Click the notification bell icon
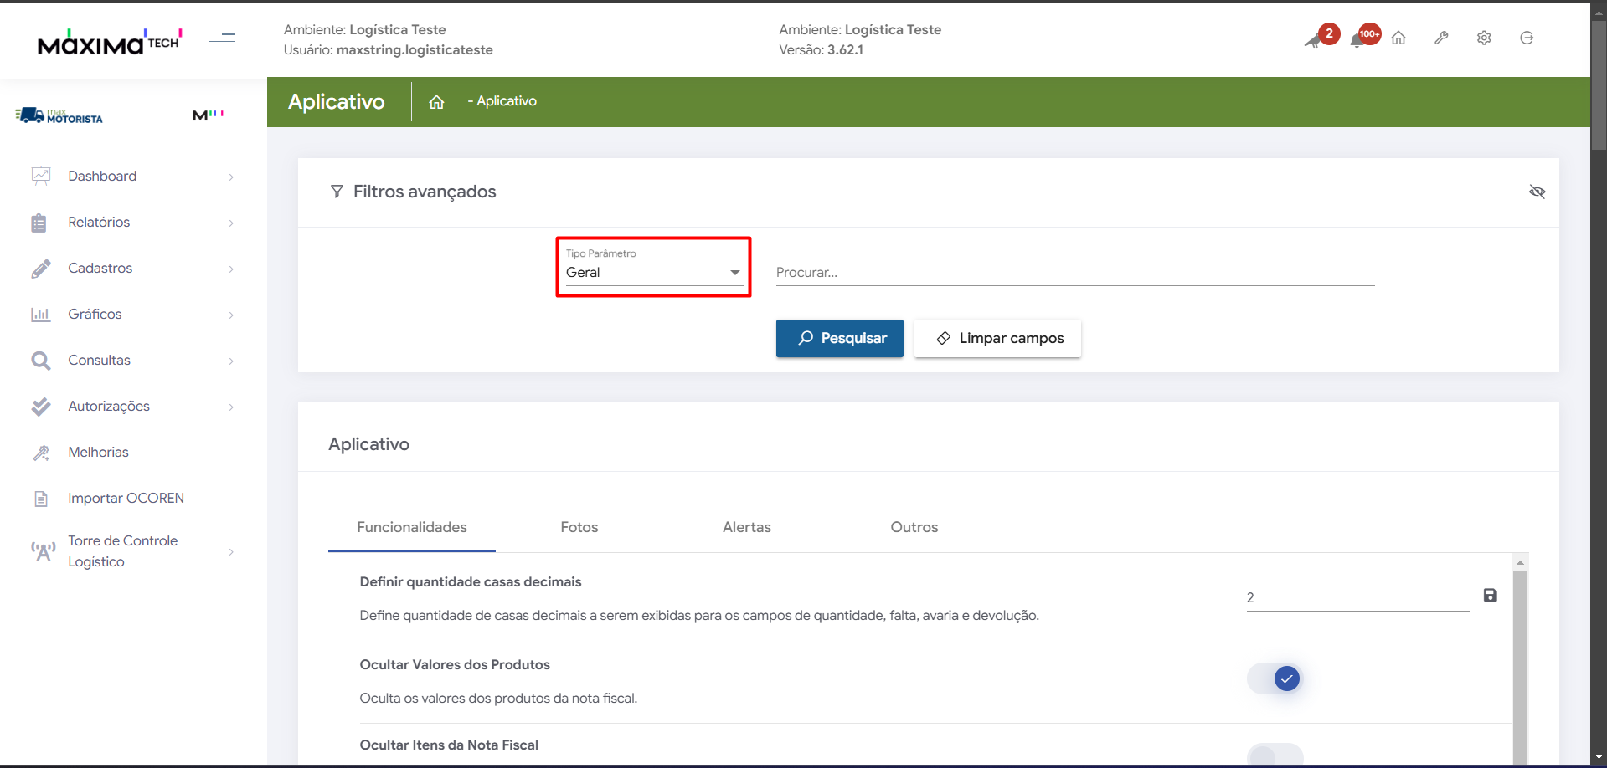Image resolution: width=1607 pixels, height=768 pixels. click(1357, 40)
